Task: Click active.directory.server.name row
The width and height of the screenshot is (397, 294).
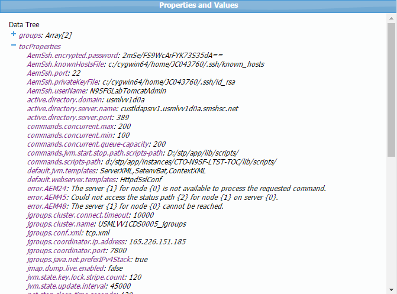Action: coord(133,109)
